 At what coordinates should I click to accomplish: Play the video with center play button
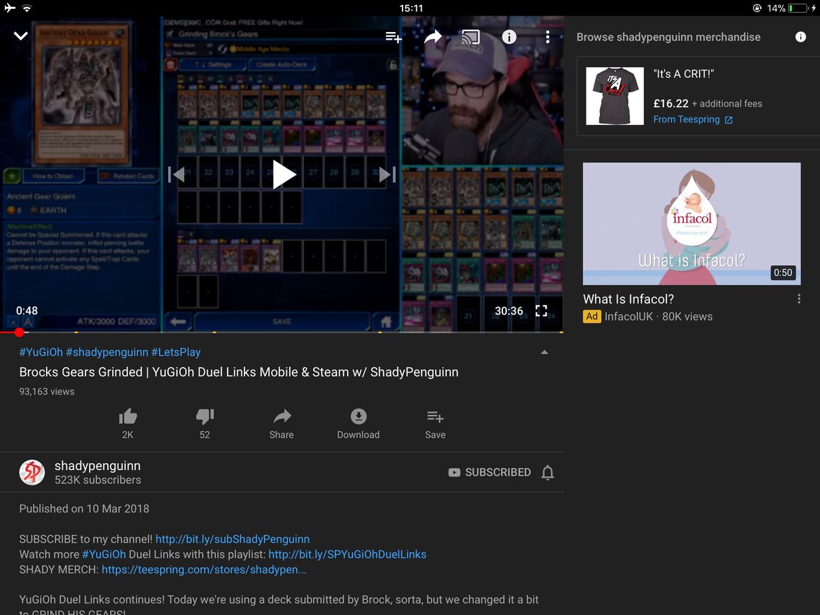283,174
